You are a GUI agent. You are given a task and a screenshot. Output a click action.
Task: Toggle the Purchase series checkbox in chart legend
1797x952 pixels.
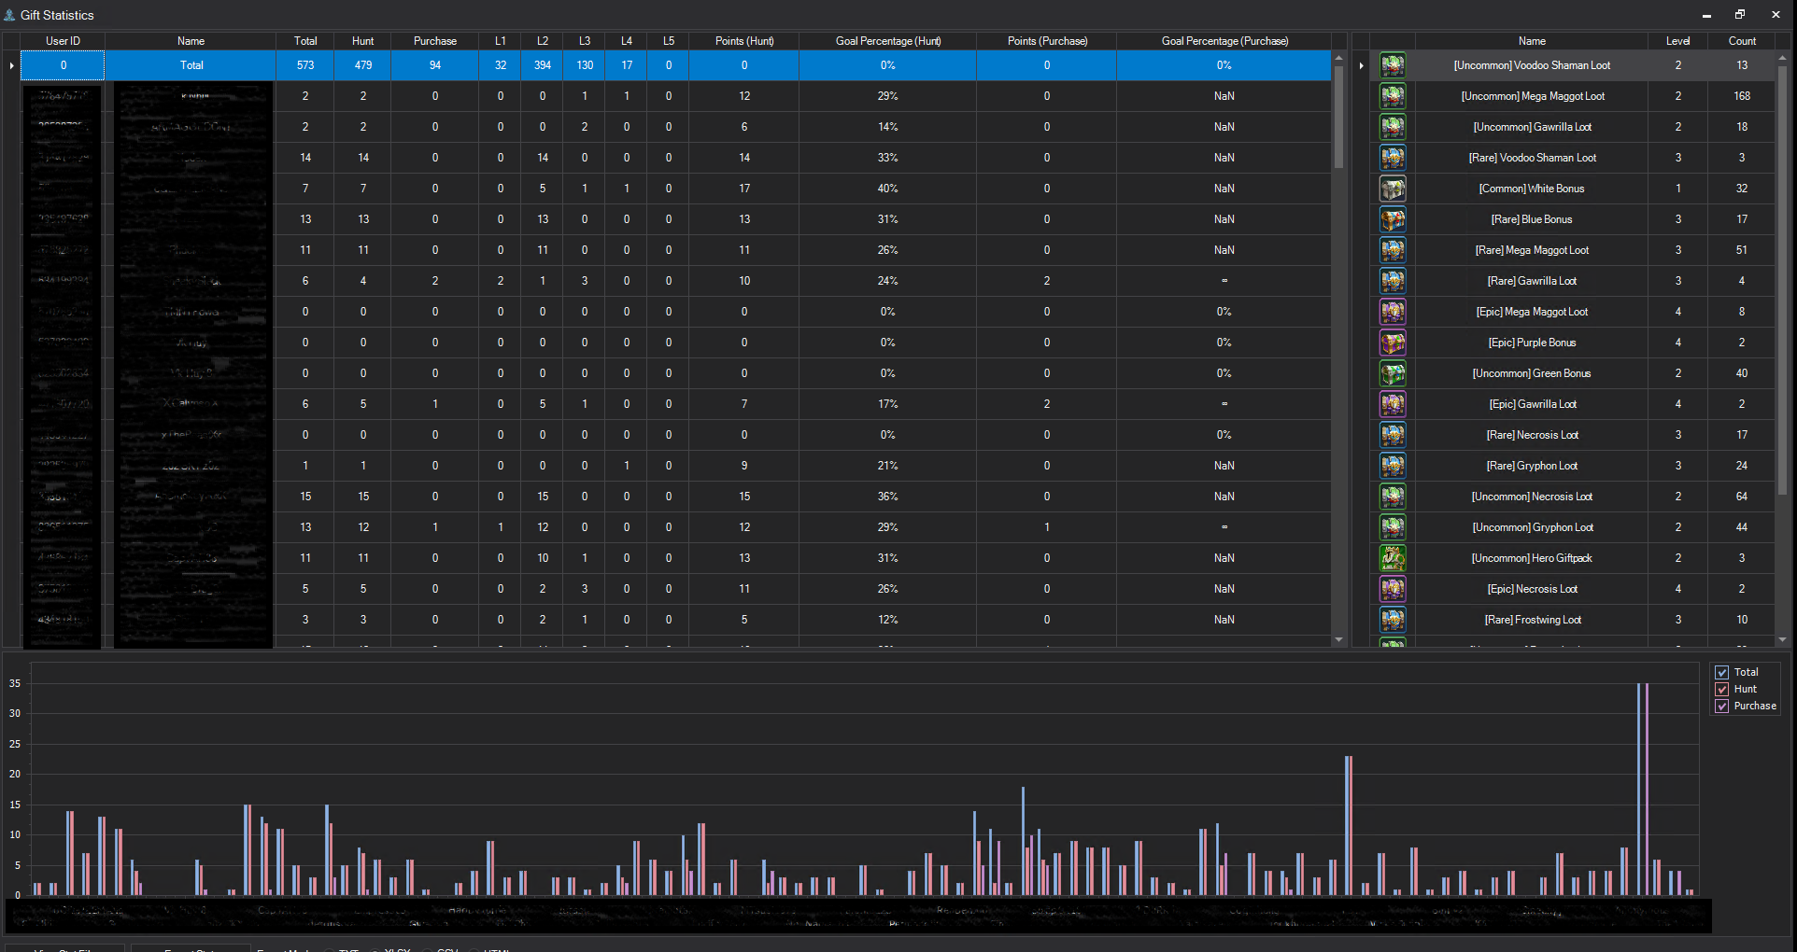coord(1722,706)
